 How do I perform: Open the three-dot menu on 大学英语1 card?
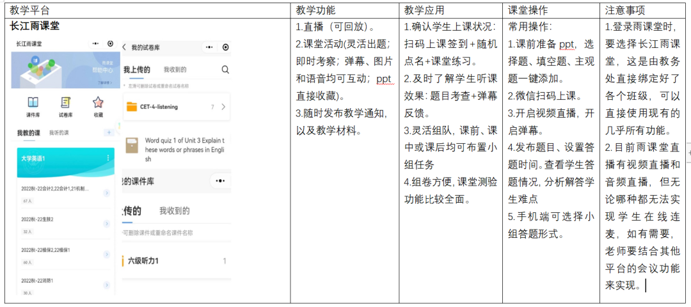pyautogui.click(x=108, y=158)
